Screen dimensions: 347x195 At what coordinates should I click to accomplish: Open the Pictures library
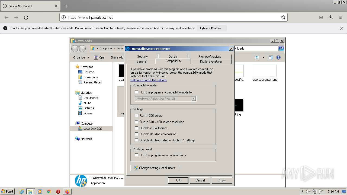[x=89, y=108]
